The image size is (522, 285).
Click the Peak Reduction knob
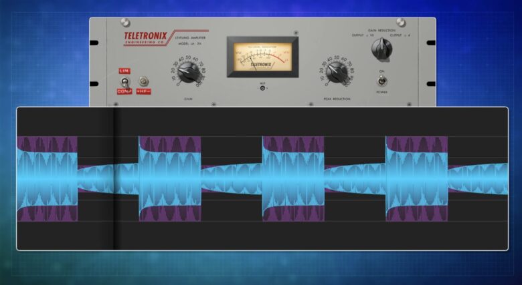(x=337, y=72)
